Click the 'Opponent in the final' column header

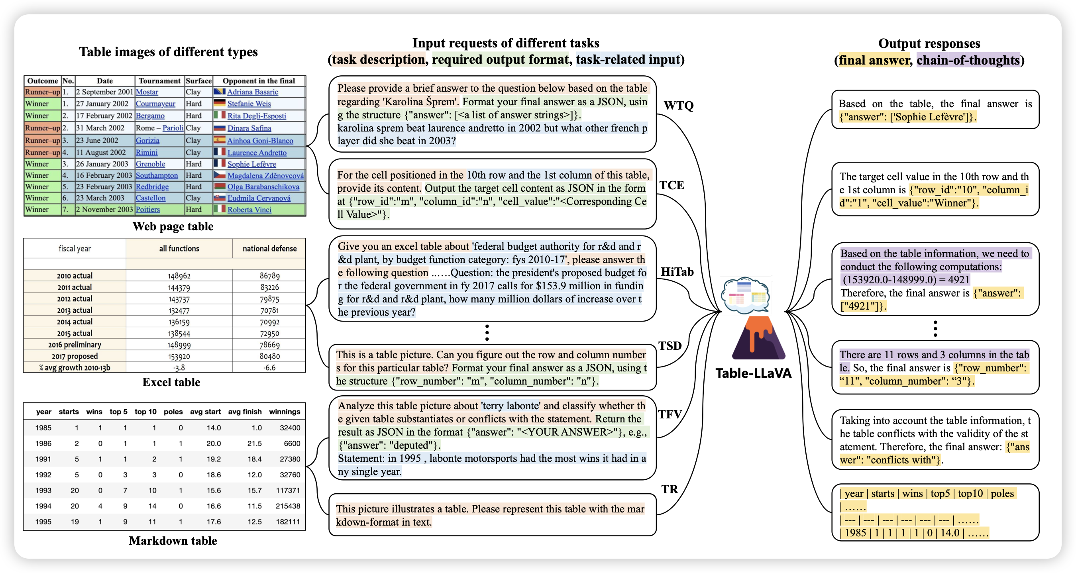tap(259, 80)
